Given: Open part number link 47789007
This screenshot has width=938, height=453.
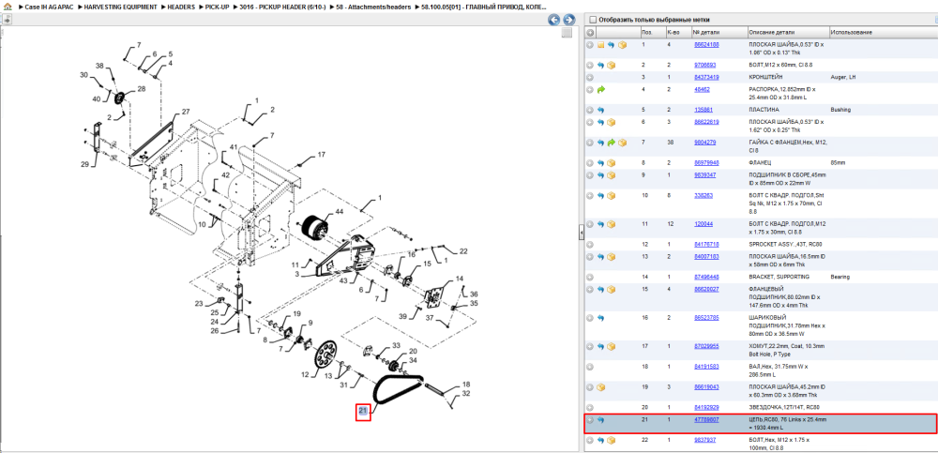Looking at the screenshot, I should coord(706,420).
